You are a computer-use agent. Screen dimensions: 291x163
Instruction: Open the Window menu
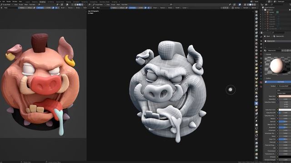(15, 1)
